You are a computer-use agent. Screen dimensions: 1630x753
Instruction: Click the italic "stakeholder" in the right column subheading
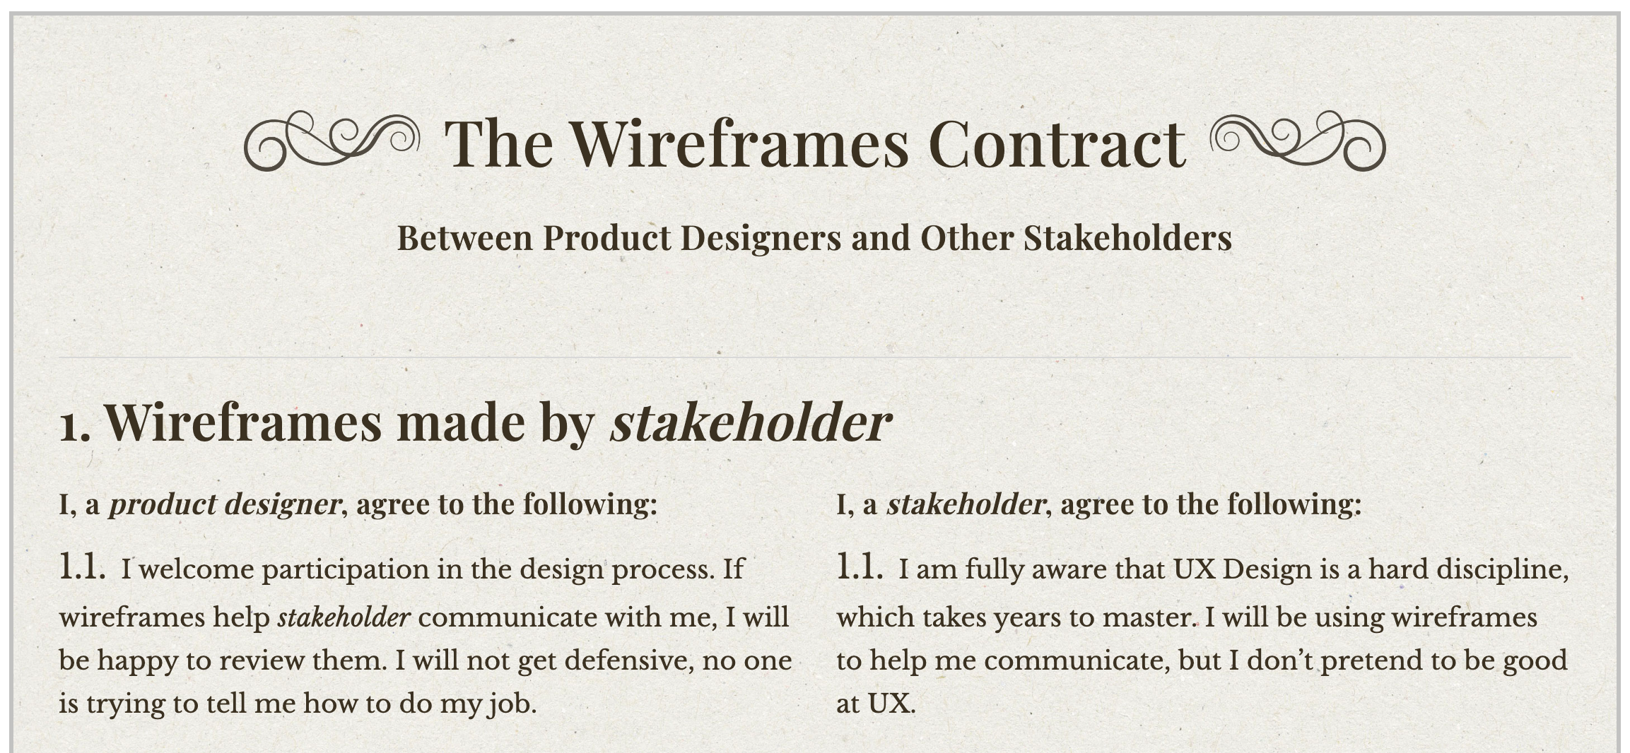pyautogui.click(x=966, y=504)
